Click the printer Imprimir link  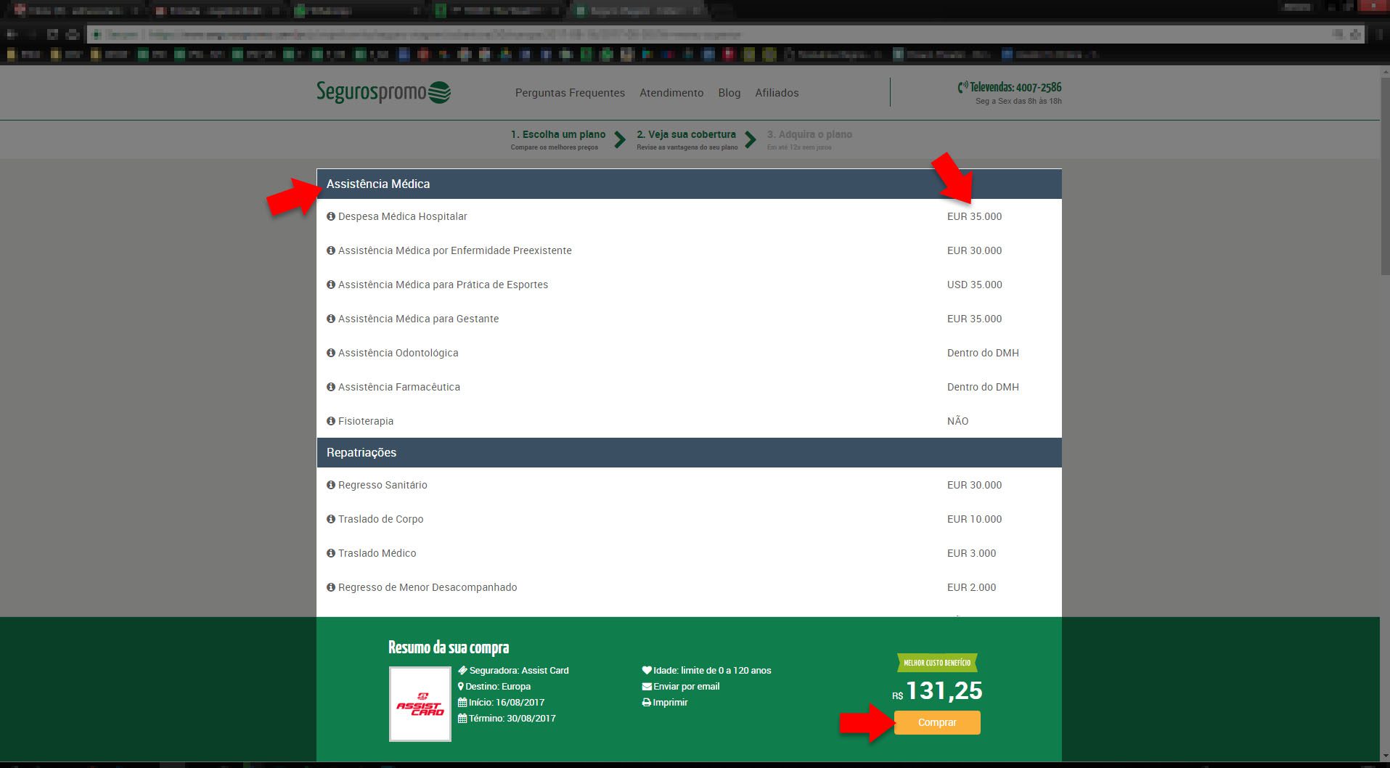tap(665, 702)
